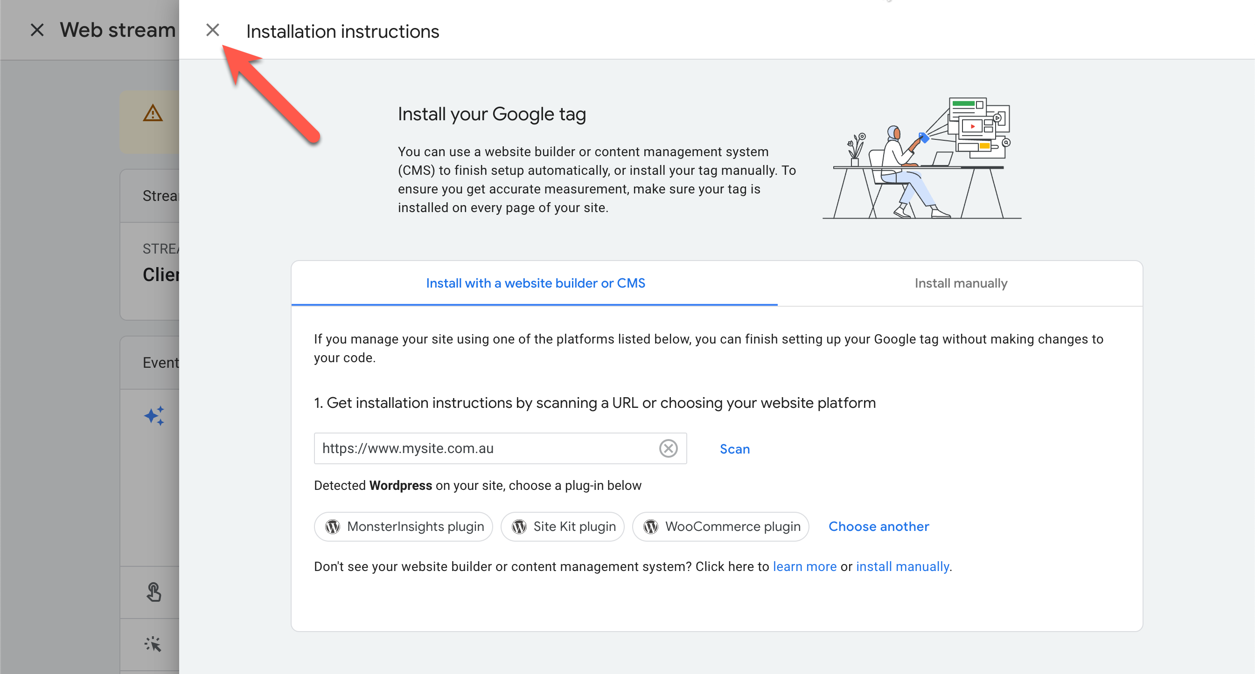
Task: Click the cursor click icon in the Web stream panel
Action: click(x=153, y=644)
